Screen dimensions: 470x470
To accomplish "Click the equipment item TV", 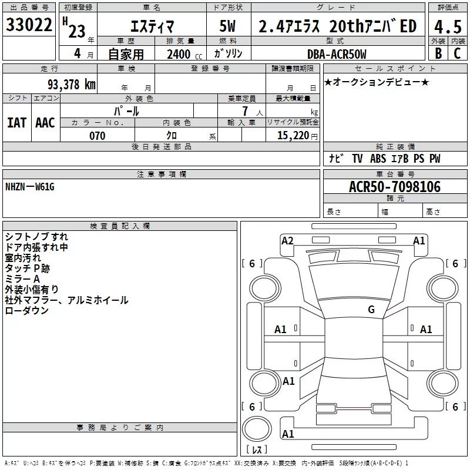I will 357,158.
